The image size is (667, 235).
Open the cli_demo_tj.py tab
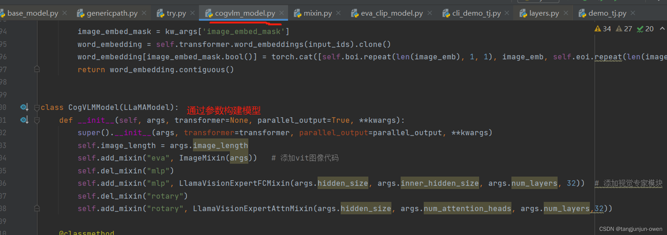point(476,13)
